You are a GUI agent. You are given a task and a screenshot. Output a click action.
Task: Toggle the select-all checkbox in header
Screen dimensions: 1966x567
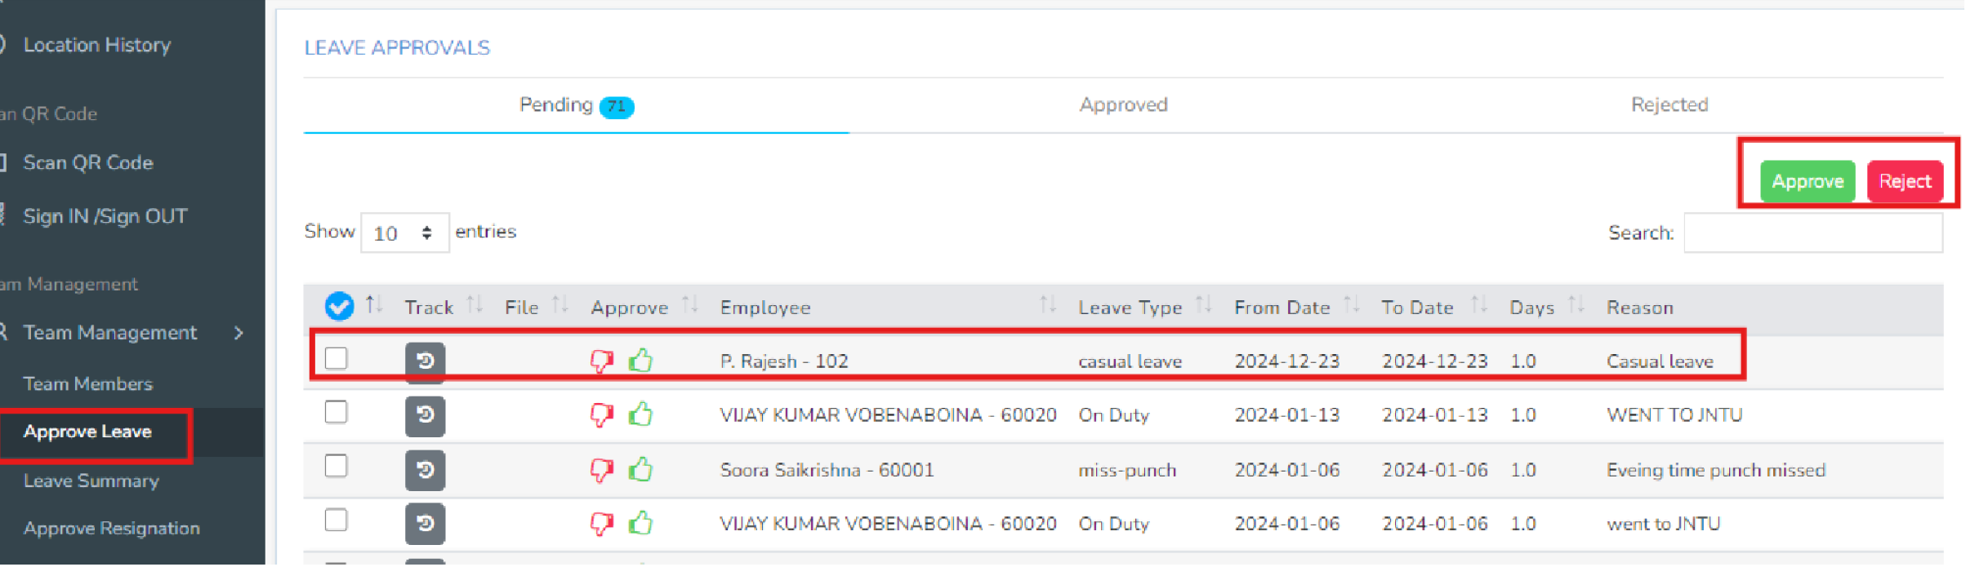tap(339, 306)
